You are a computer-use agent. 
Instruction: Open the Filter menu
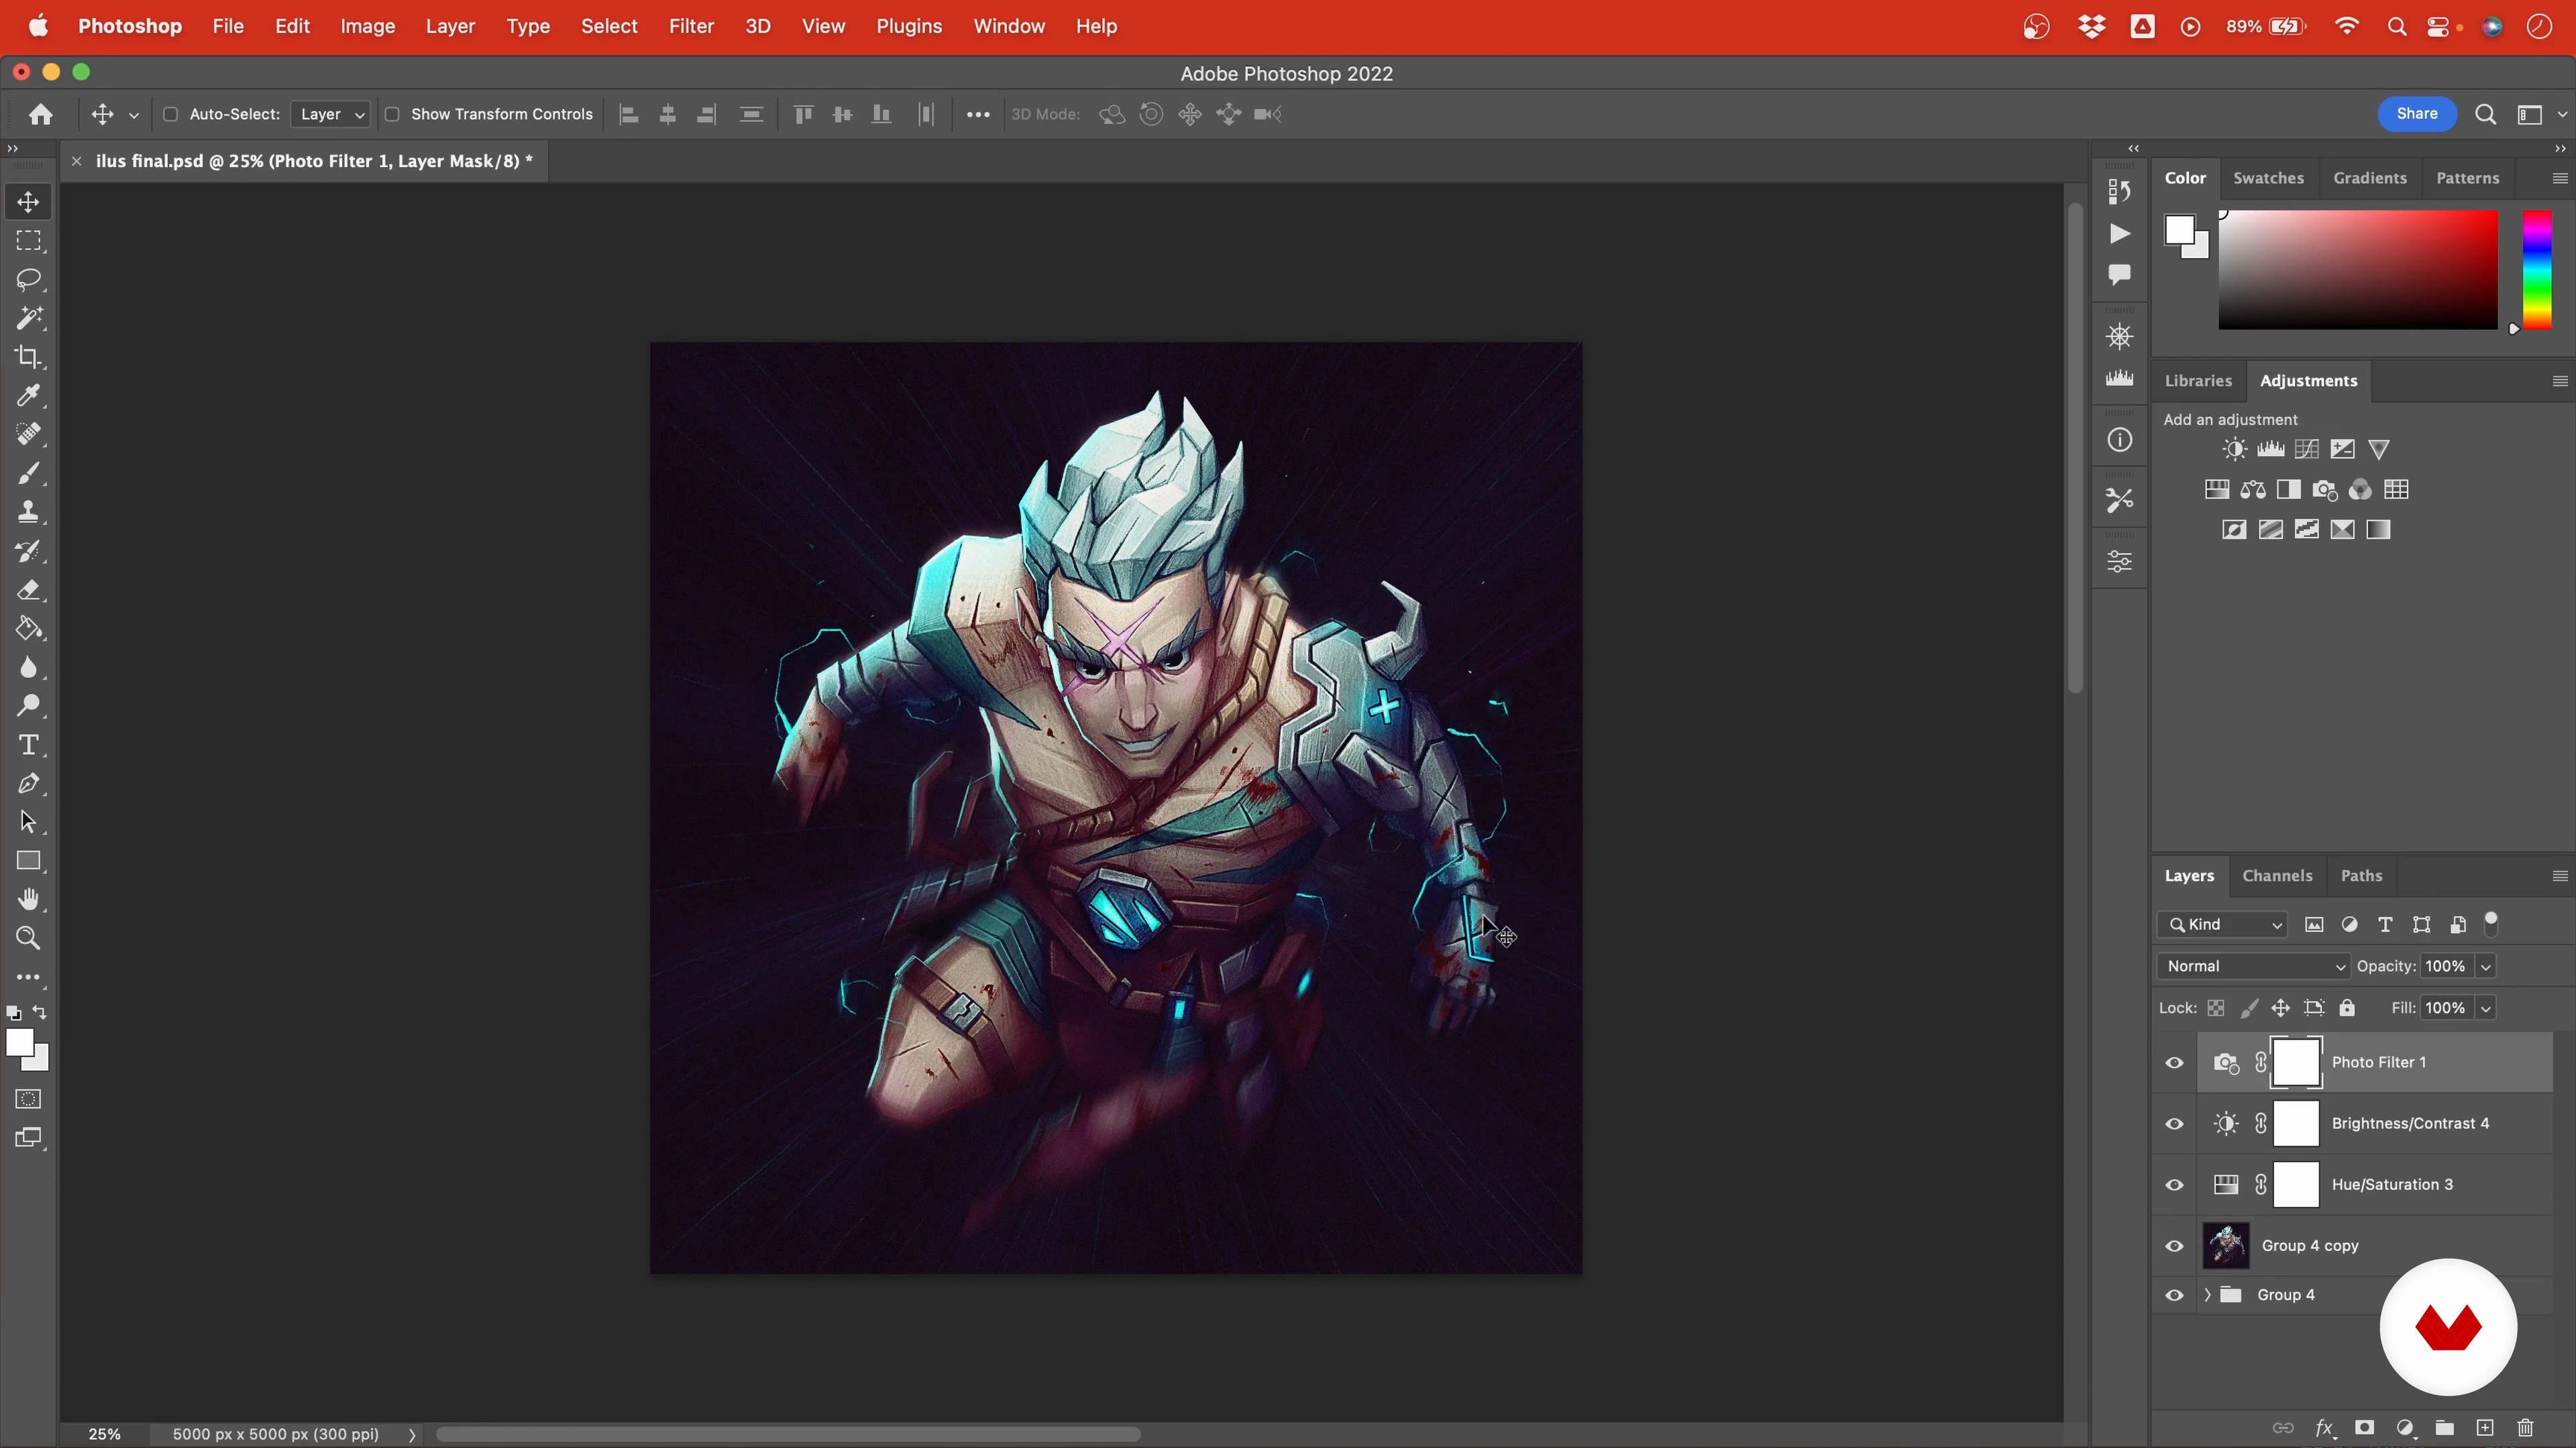tap(691, 26)
